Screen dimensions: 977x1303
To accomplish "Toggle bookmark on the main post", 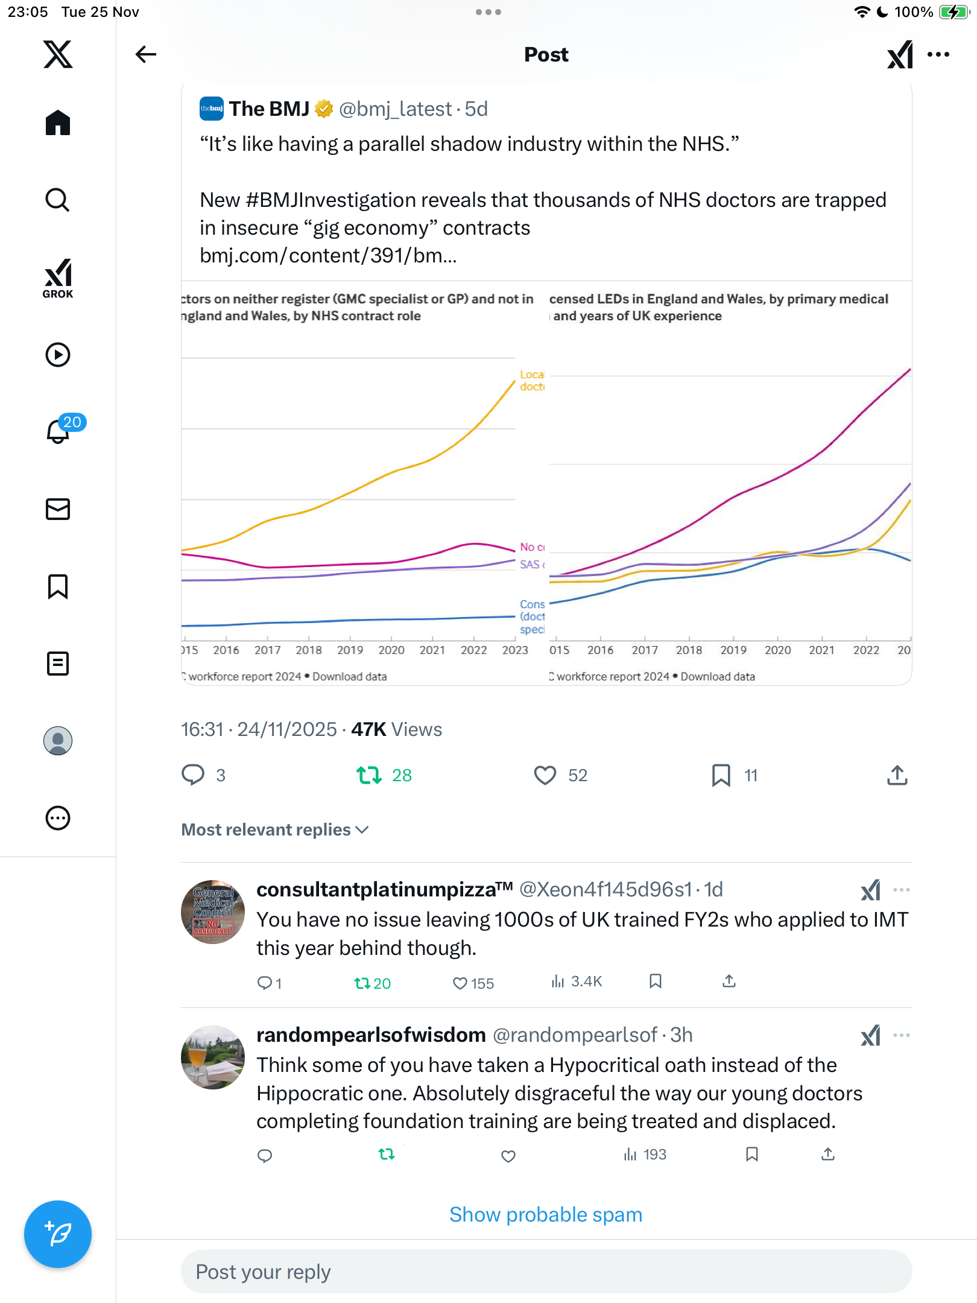I will pos(721,775).
